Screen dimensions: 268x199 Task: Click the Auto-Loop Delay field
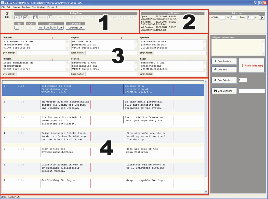[251, 17]
